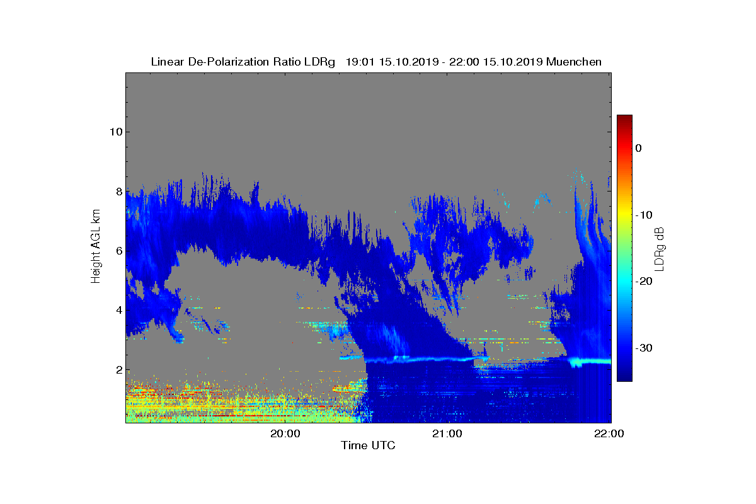This screenshot has width=756, height=504.
Task: Click the 'Height AGL km' y-axis label
Action: click(x=96, y=246)
